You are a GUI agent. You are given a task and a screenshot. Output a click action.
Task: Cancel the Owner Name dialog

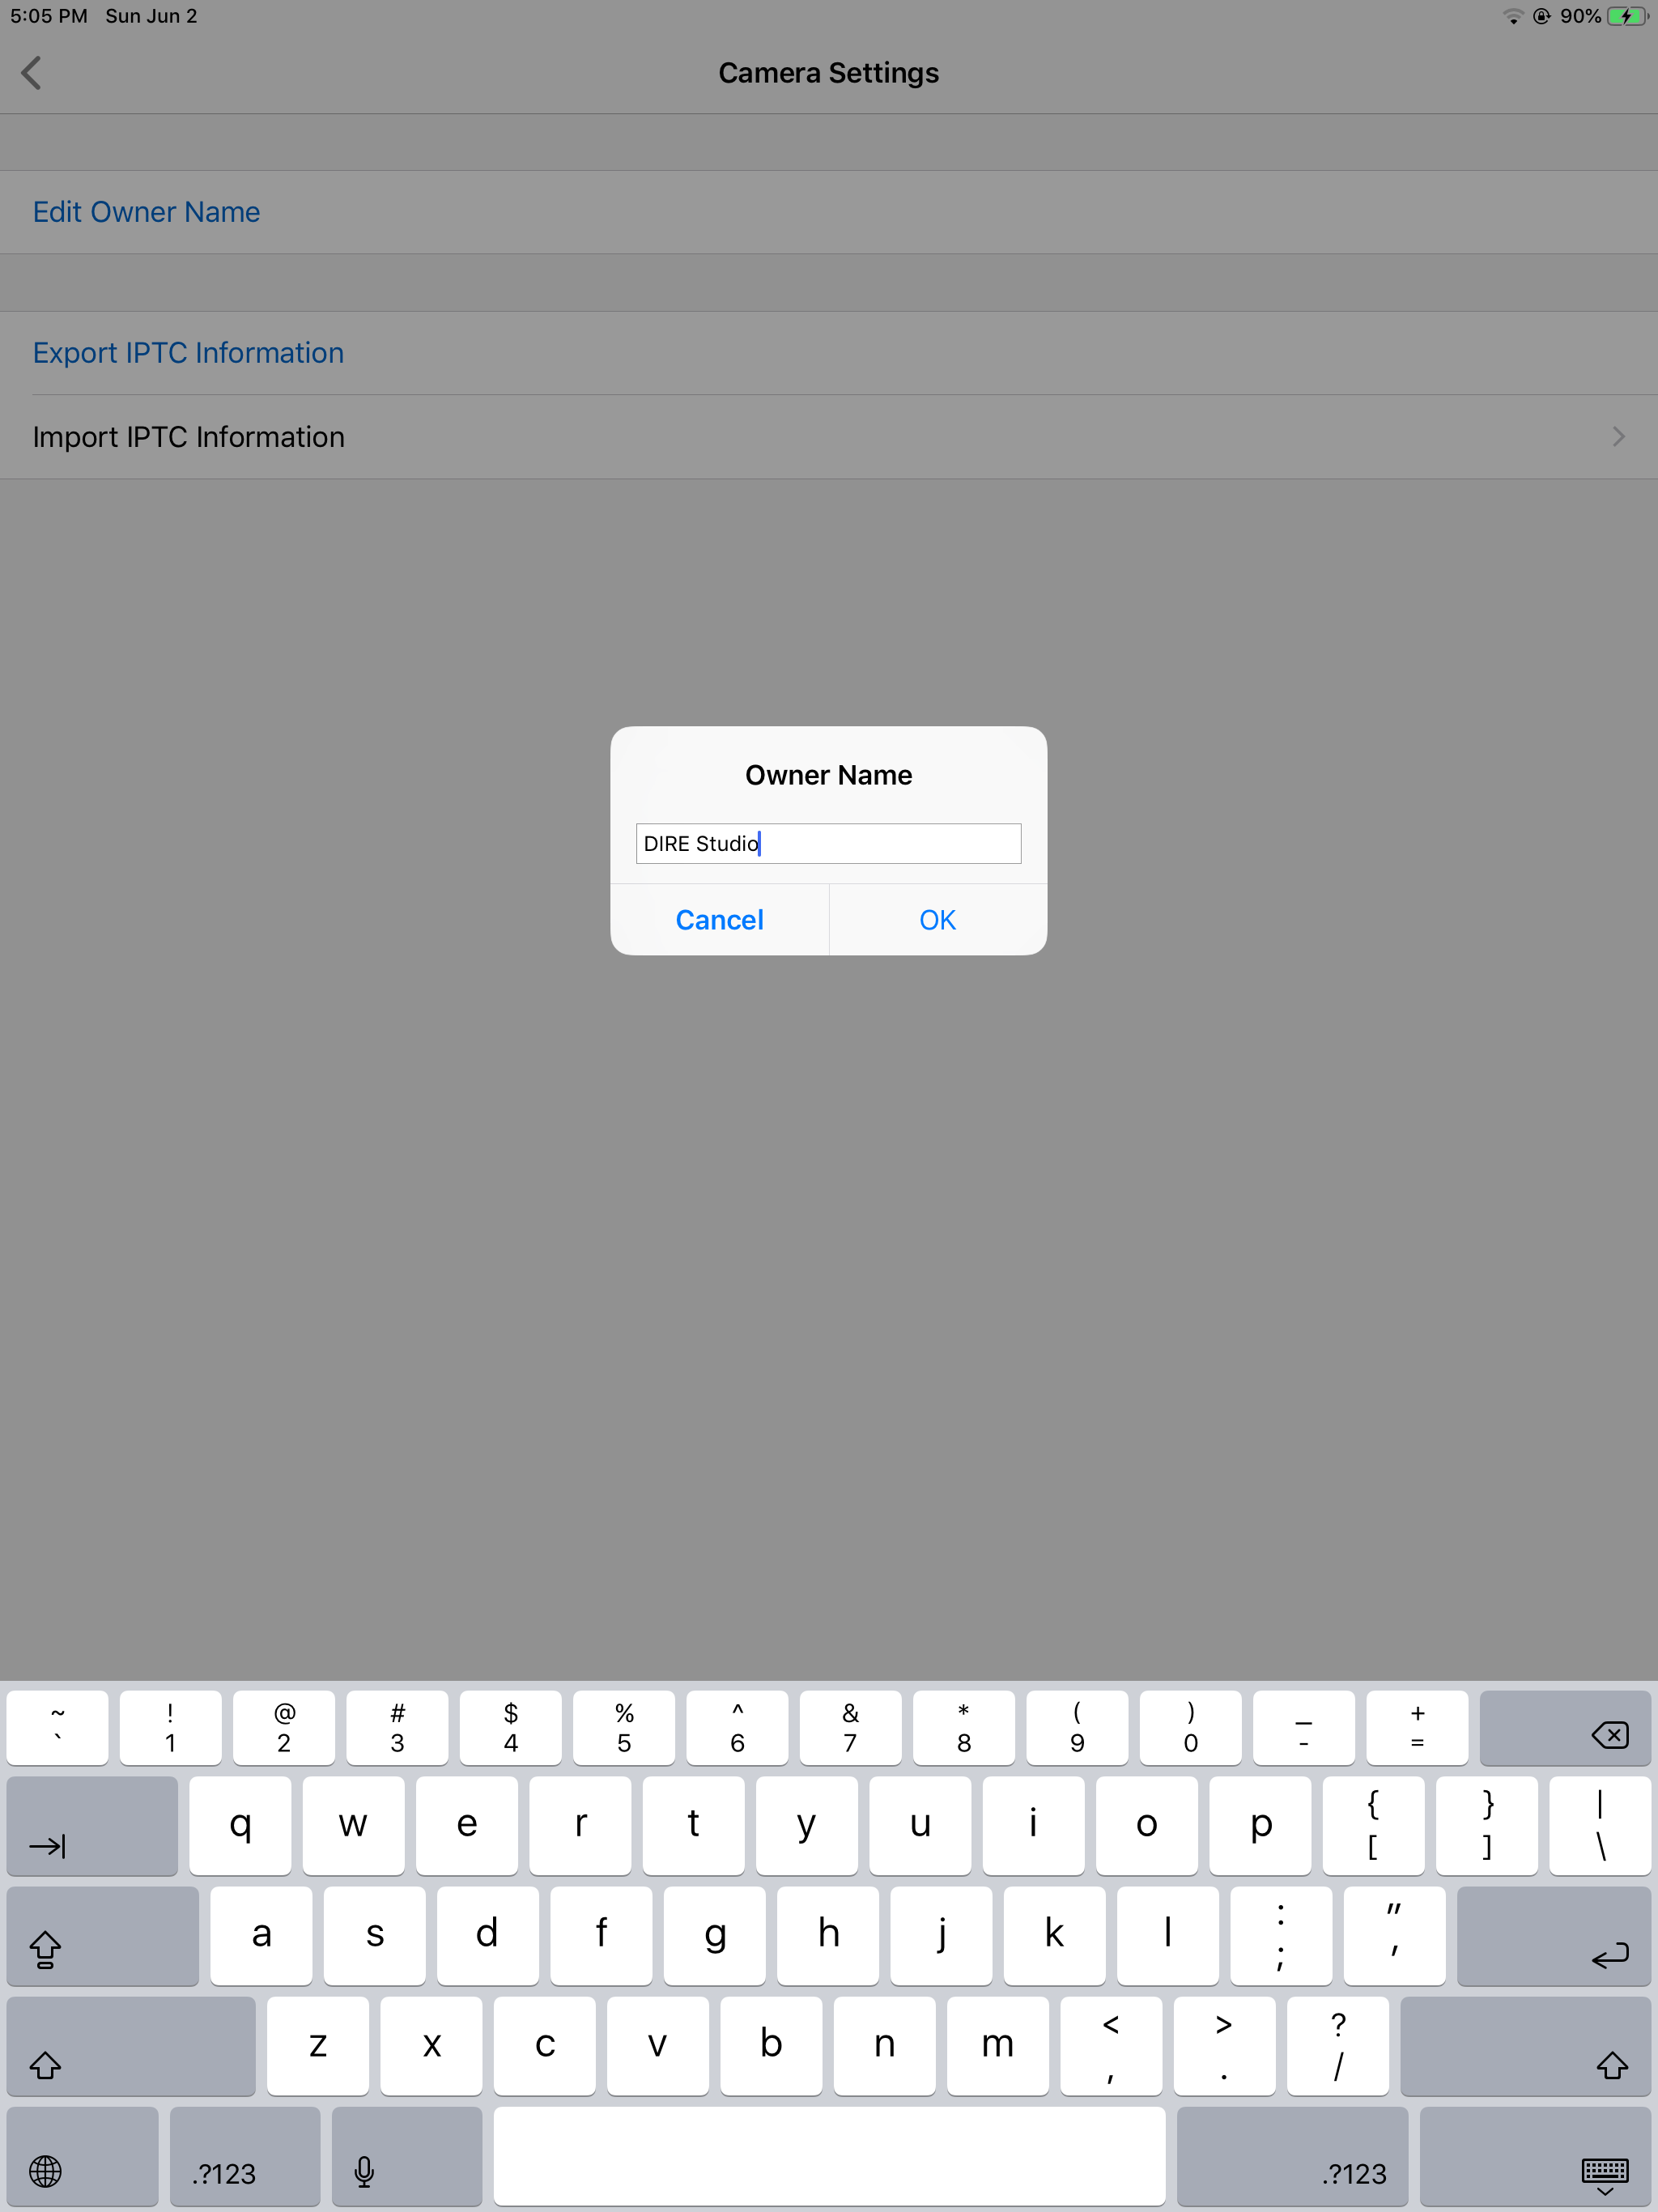tap(719, 920)
